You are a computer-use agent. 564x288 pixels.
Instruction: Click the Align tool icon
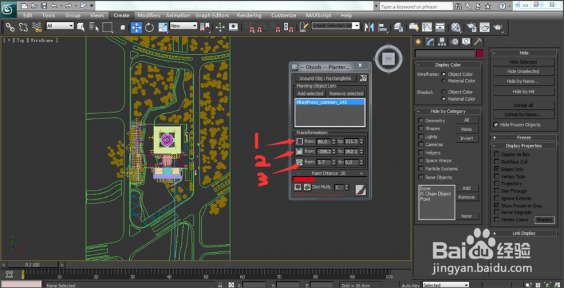[x=383, y=27]
